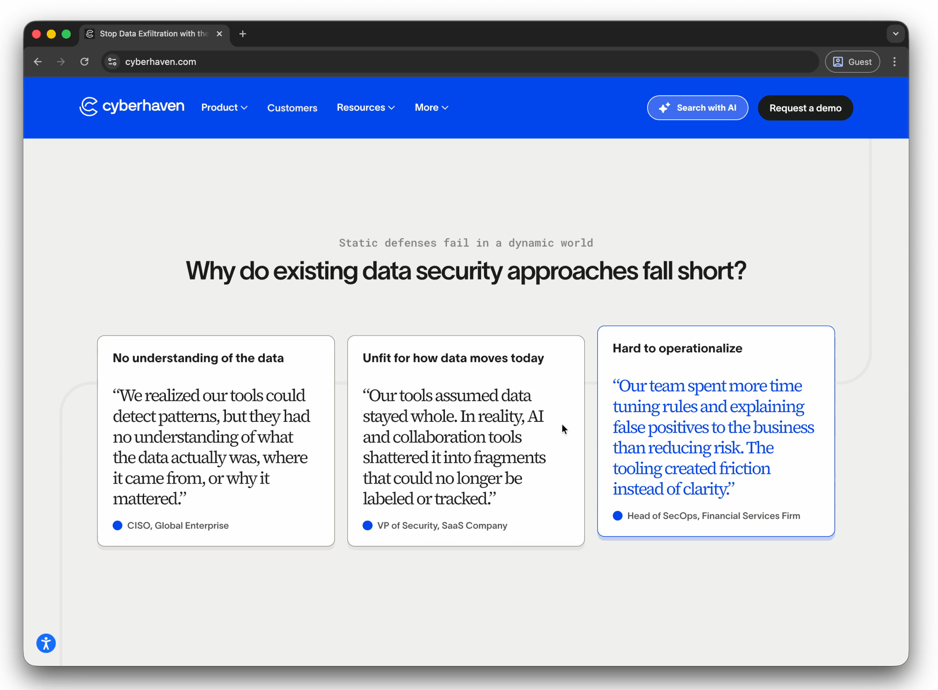Expand the Resources dropdown menu

365,108
